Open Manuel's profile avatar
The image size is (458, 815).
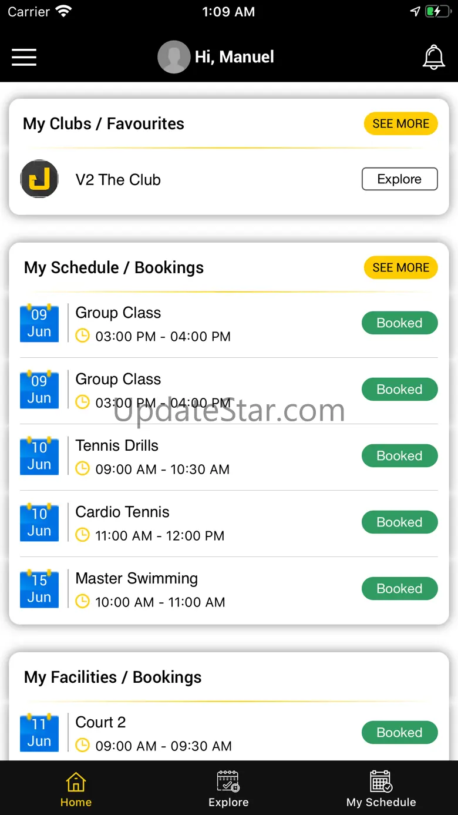(x=174, y=57)
